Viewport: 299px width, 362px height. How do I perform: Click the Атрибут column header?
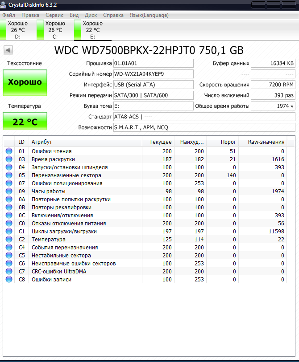(42, 142)
